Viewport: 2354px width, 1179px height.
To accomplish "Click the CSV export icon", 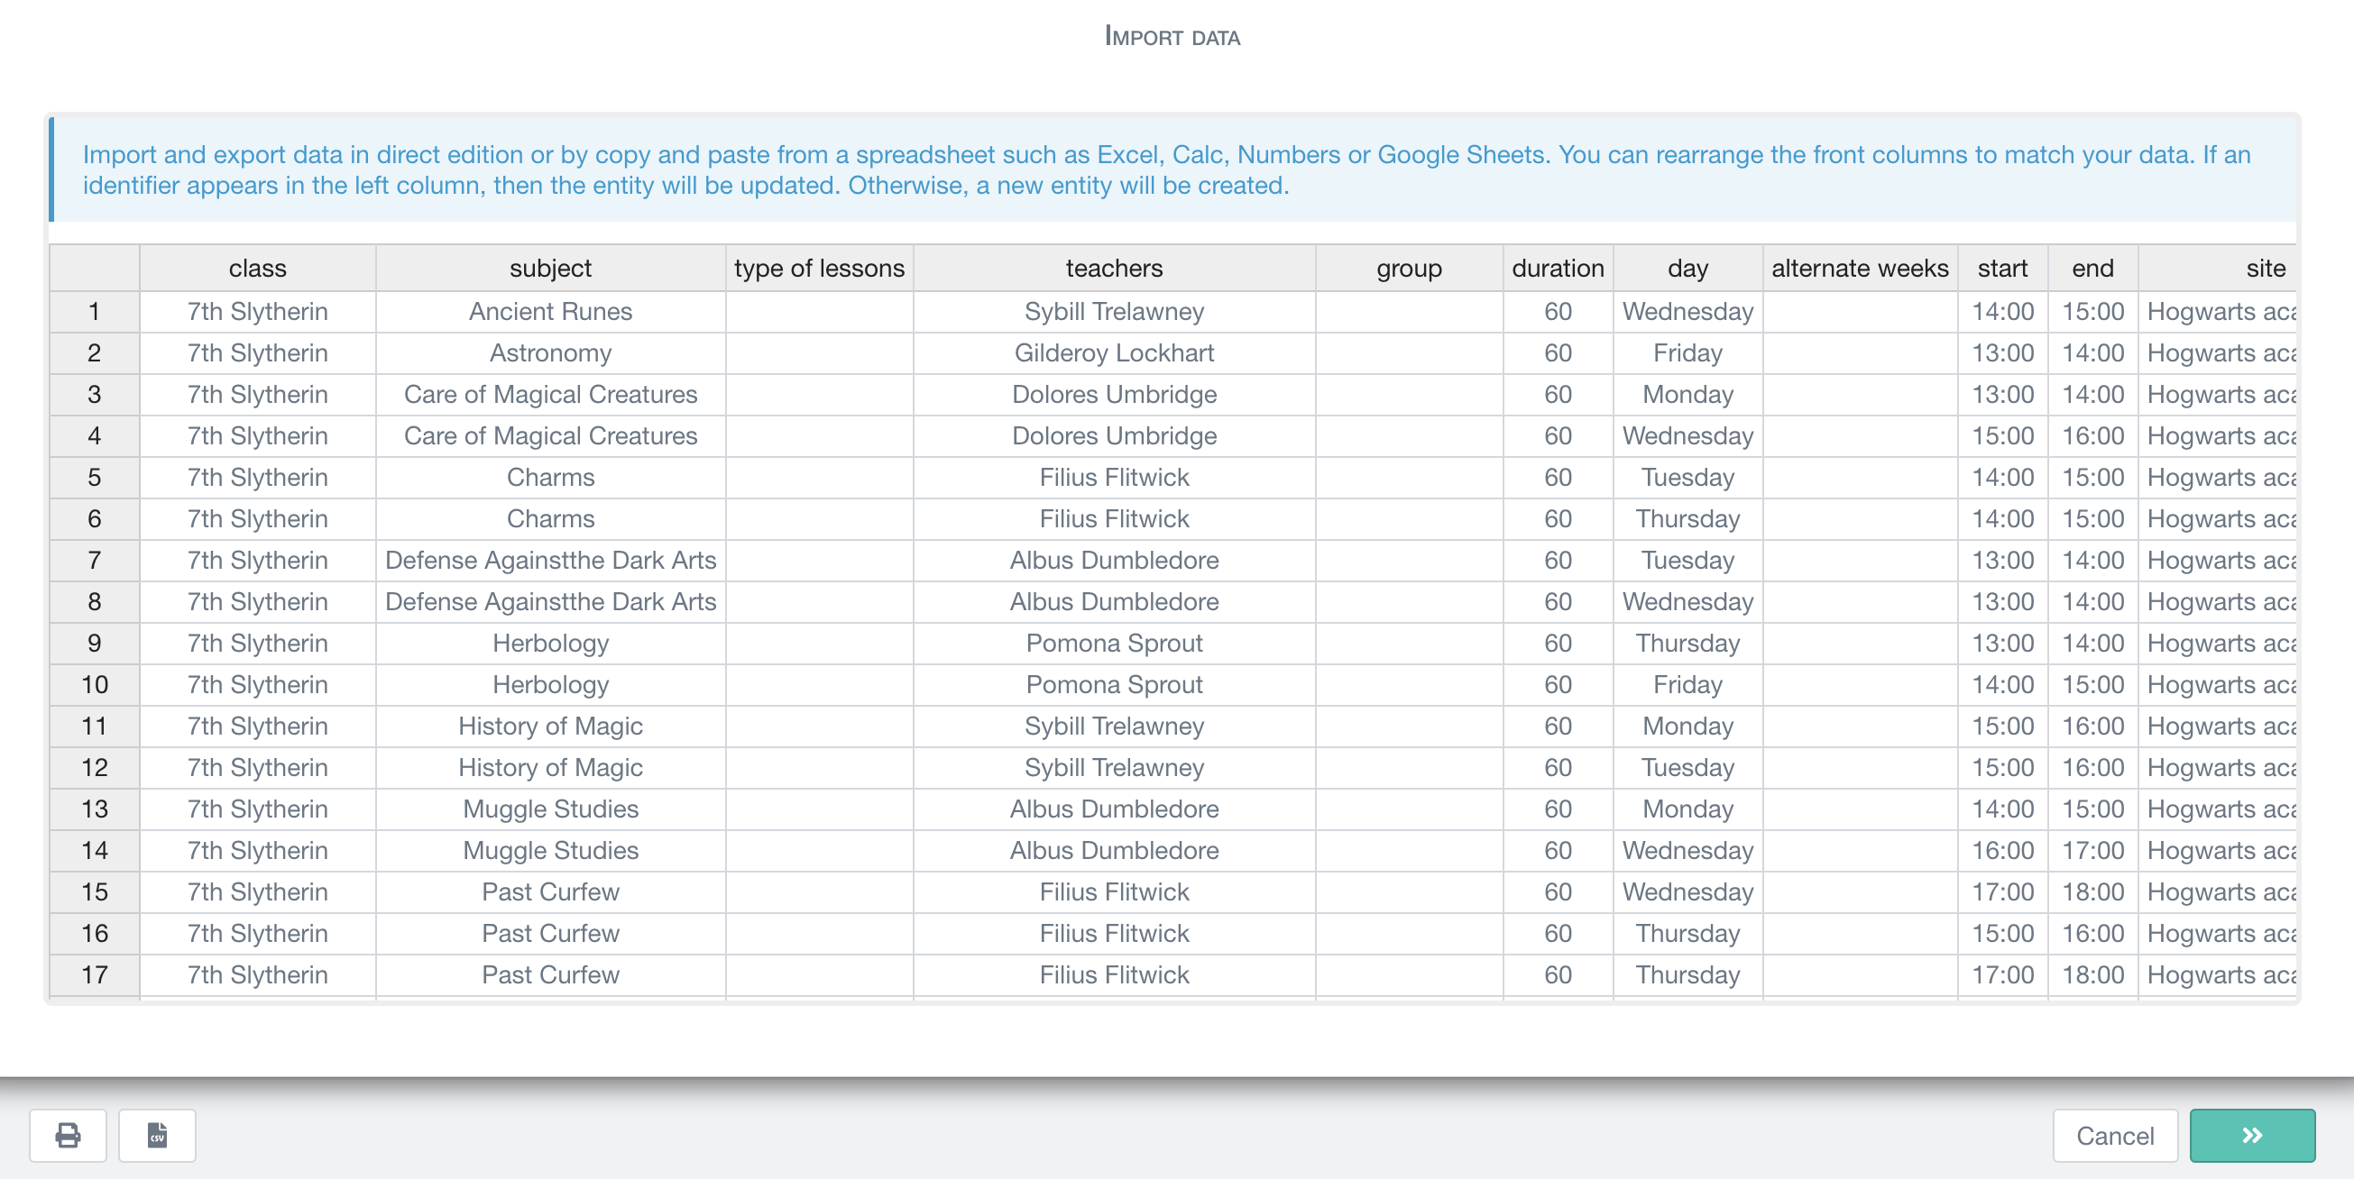I will [156, 1135].
